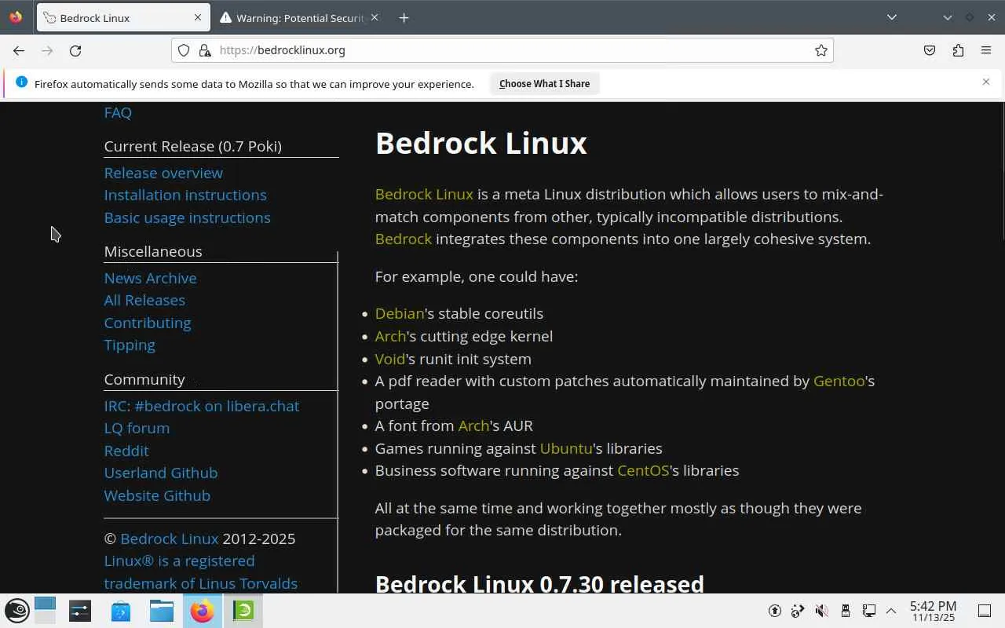Open a new browser tab
The height and width of the screenshot is (628, 1005).
404,17
